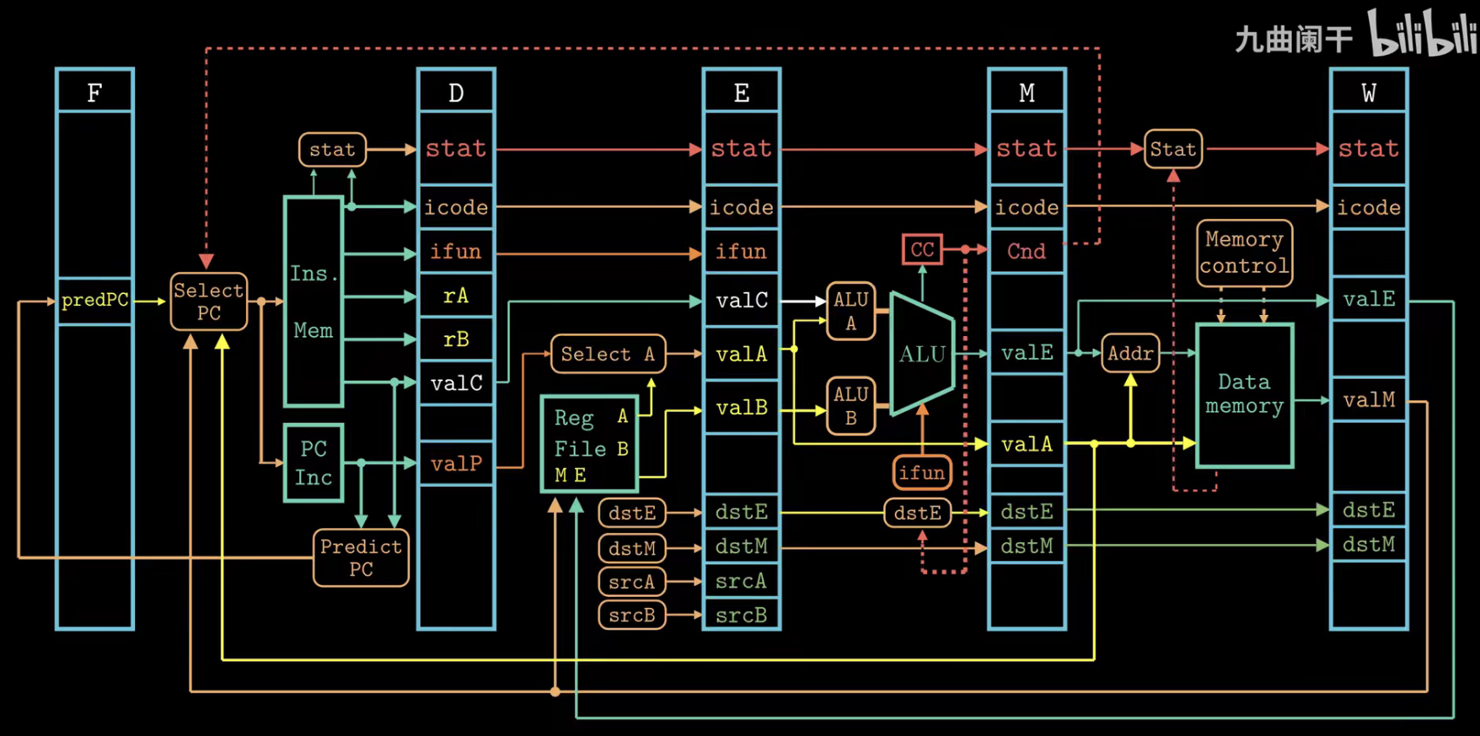Click the dstE block below the ifun block
This screenshot has height=736, width=1480.
coord(918,513)
